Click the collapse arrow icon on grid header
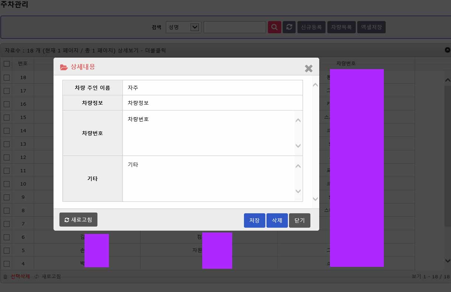The image size is (451, 292). (447, 50)
